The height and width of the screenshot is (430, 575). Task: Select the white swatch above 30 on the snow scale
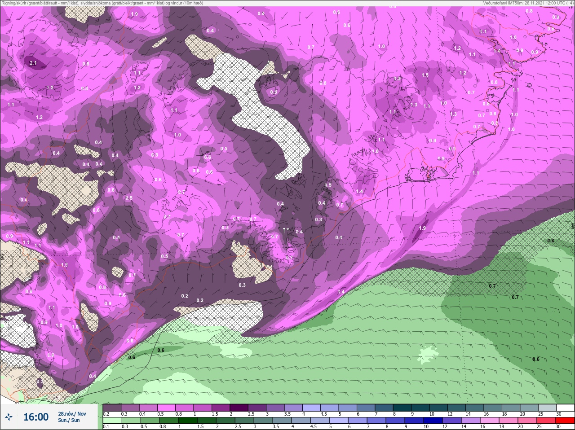coord(566,408)
